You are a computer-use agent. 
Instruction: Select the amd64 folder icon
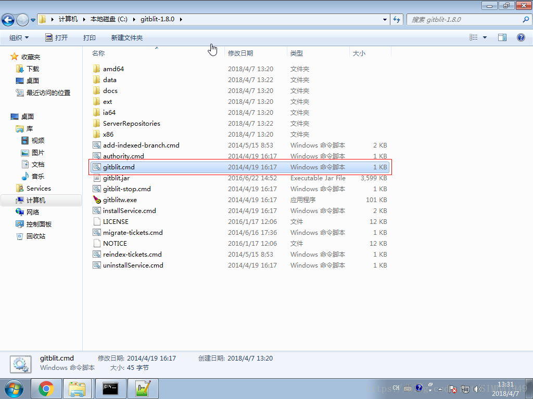click(x=96, y=69)
